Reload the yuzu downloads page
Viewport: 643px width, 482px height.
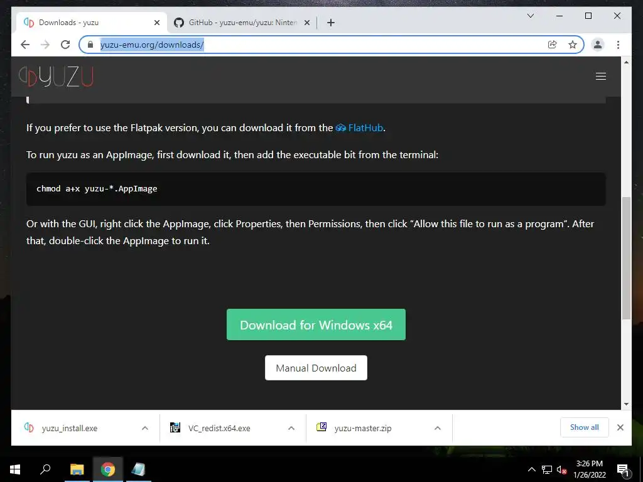(65, 45)
